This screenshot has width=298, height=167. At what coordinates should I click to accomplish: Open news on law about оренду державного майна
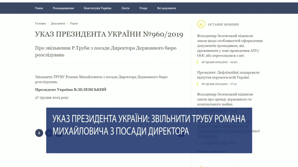coord(225,99)
